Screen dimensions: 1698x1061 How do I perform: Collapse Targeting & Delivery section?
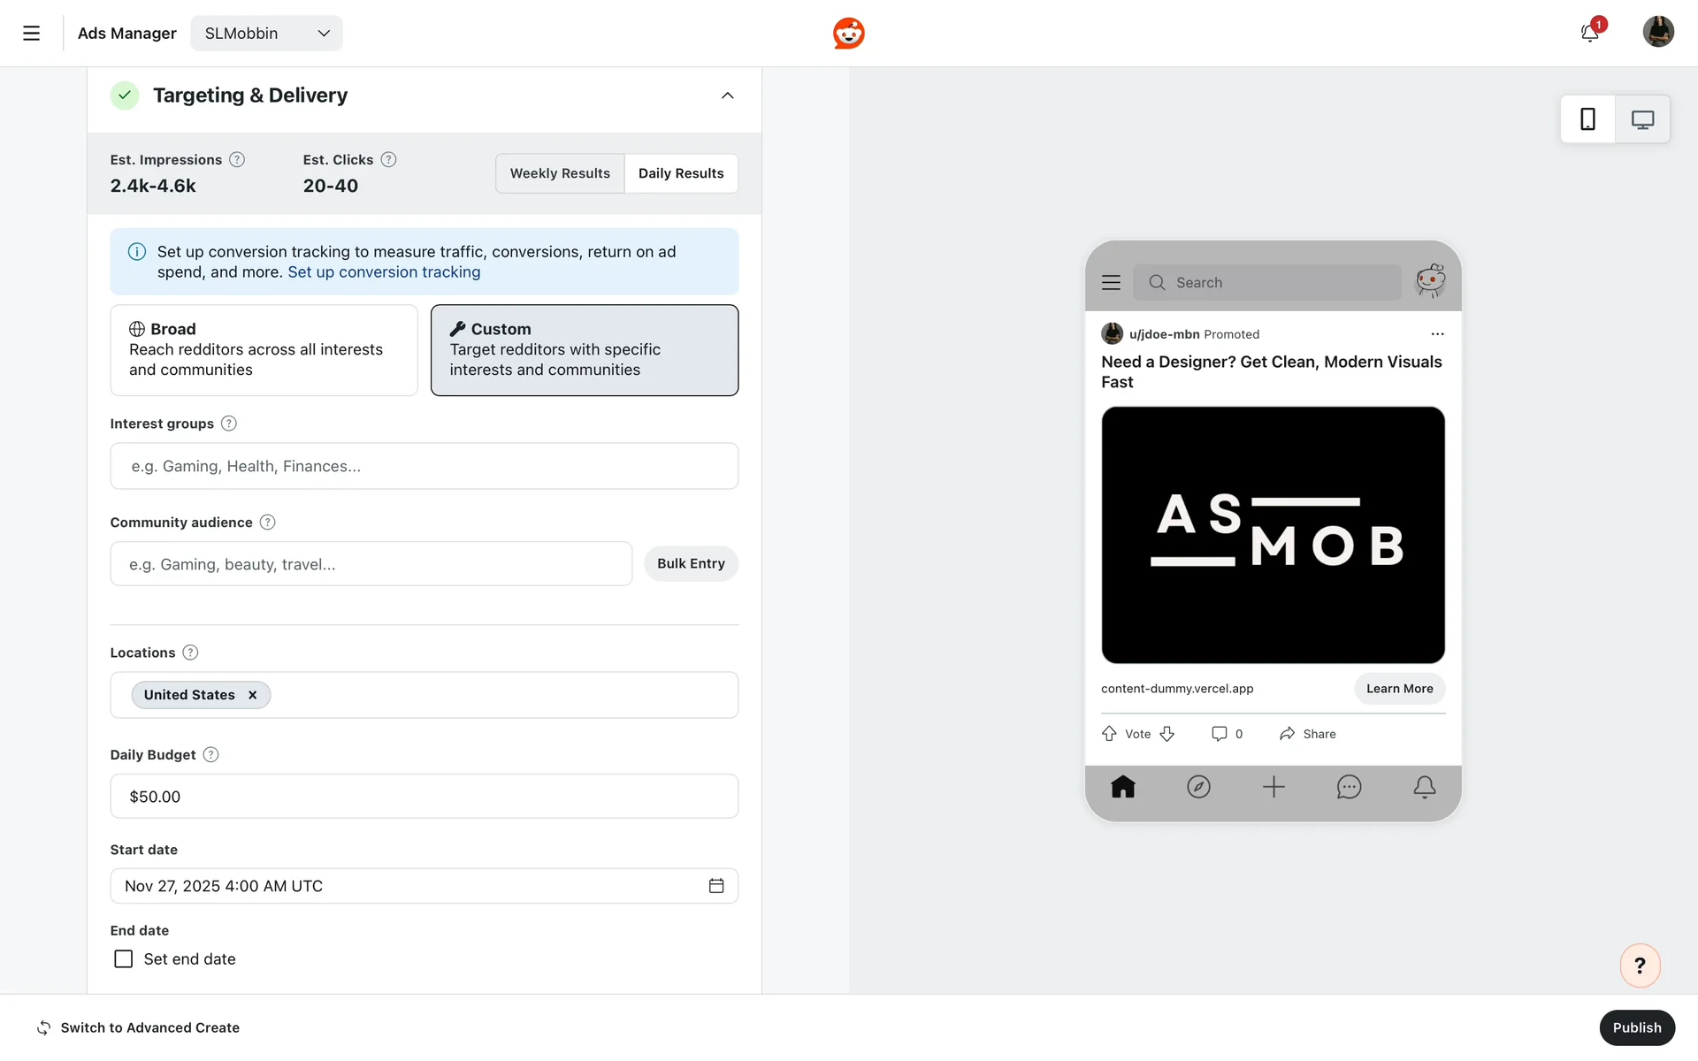click(x=727, y=95)
